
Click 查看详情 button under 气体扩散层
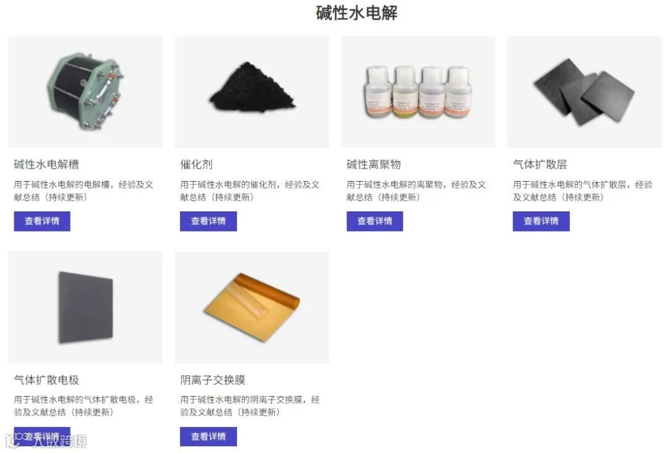click(x=541, y=221)
